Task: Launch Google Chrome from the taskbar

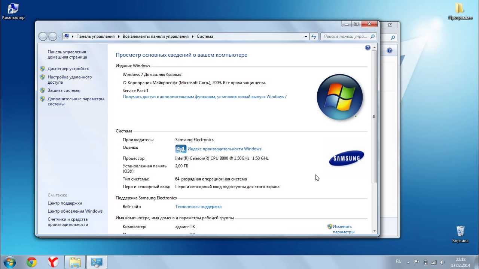Action: 32,262
